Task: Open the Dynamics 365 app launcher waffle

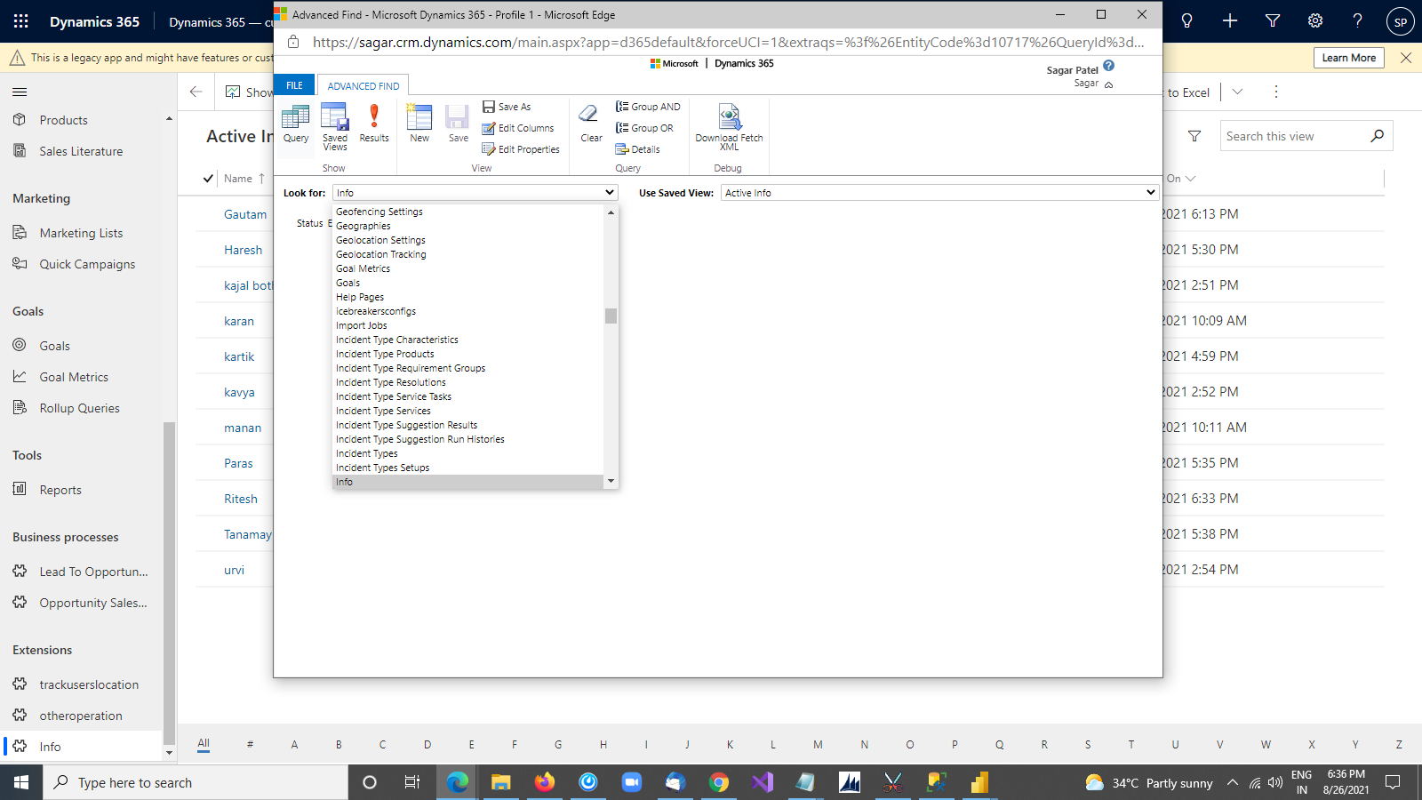Action: (21, 21)
